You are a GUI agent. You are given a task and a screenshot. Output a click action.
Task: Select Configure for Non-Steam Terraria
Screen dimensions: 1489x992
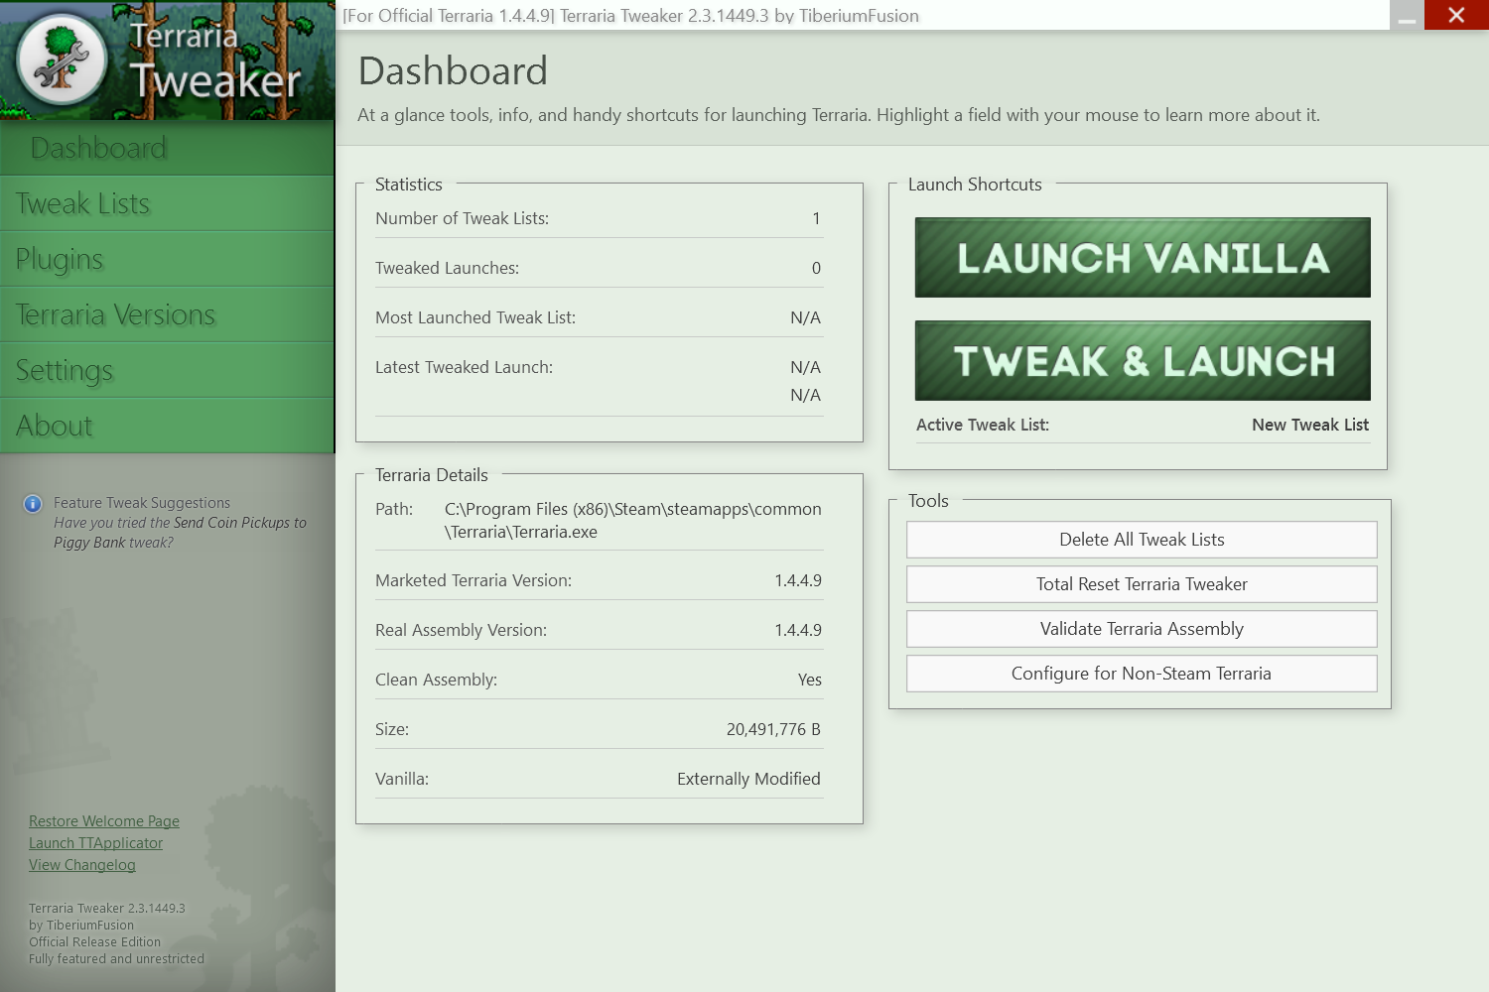click(x=1142, y=674)
